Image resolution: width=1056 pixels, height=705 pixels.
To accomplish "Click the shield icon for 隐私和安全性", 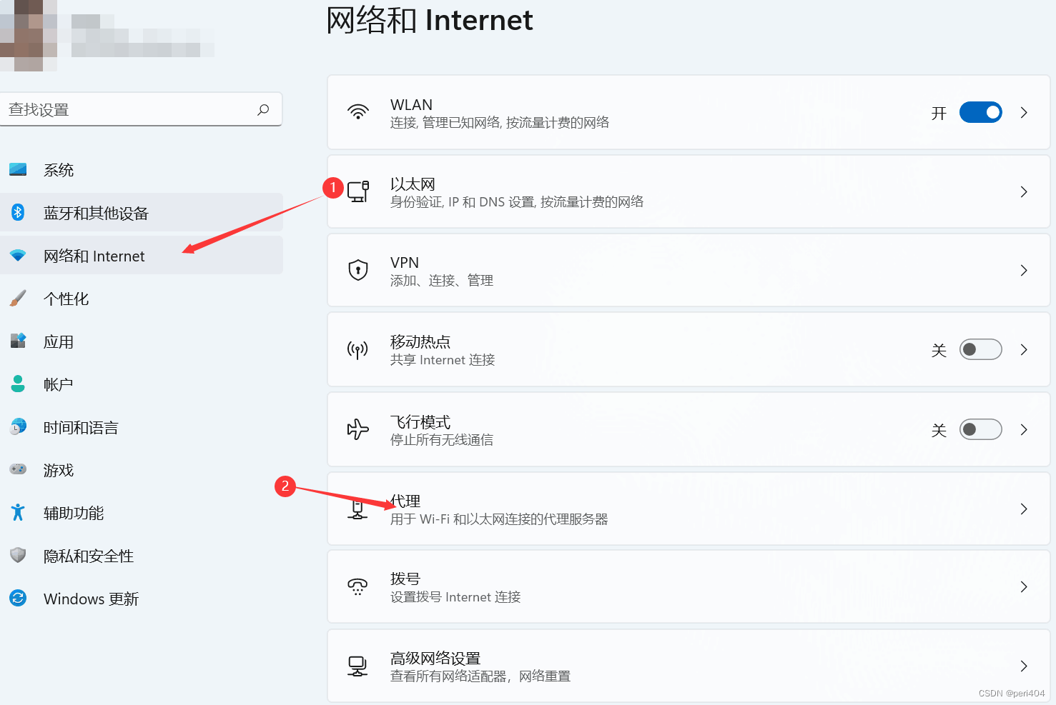I will tap(18, 555).
